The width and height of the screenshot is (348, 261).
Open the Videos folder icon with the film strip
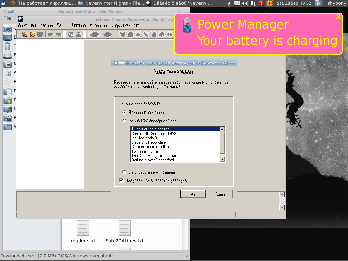click(7, 127)
